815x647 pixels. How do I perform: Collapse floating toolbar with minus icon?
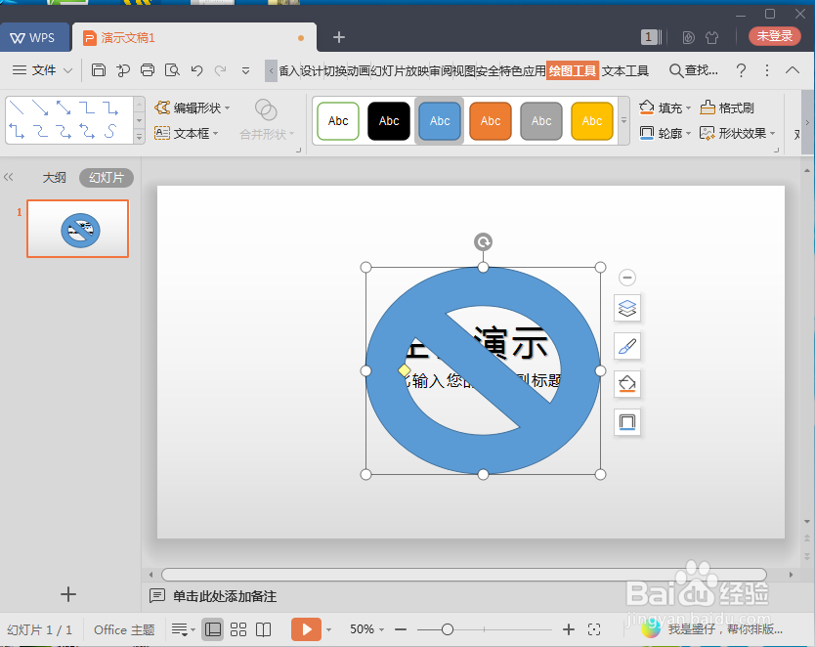tap(626, 277)
